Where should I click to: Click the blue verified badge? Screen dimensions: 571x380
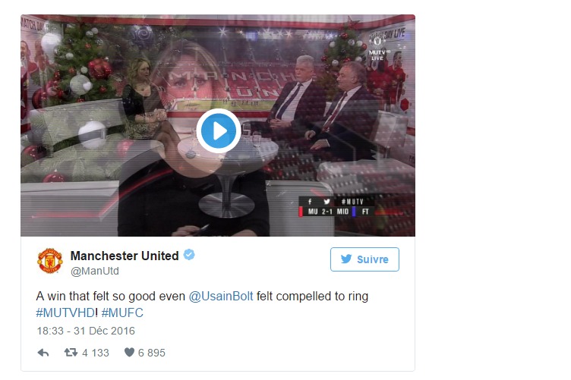tap(189, 255)
